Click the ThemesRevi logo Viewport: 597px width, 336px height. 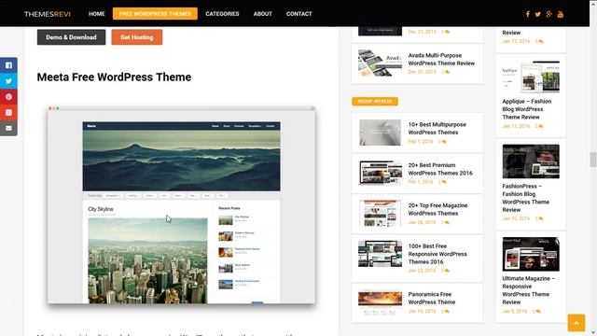[x=48, y=14]
